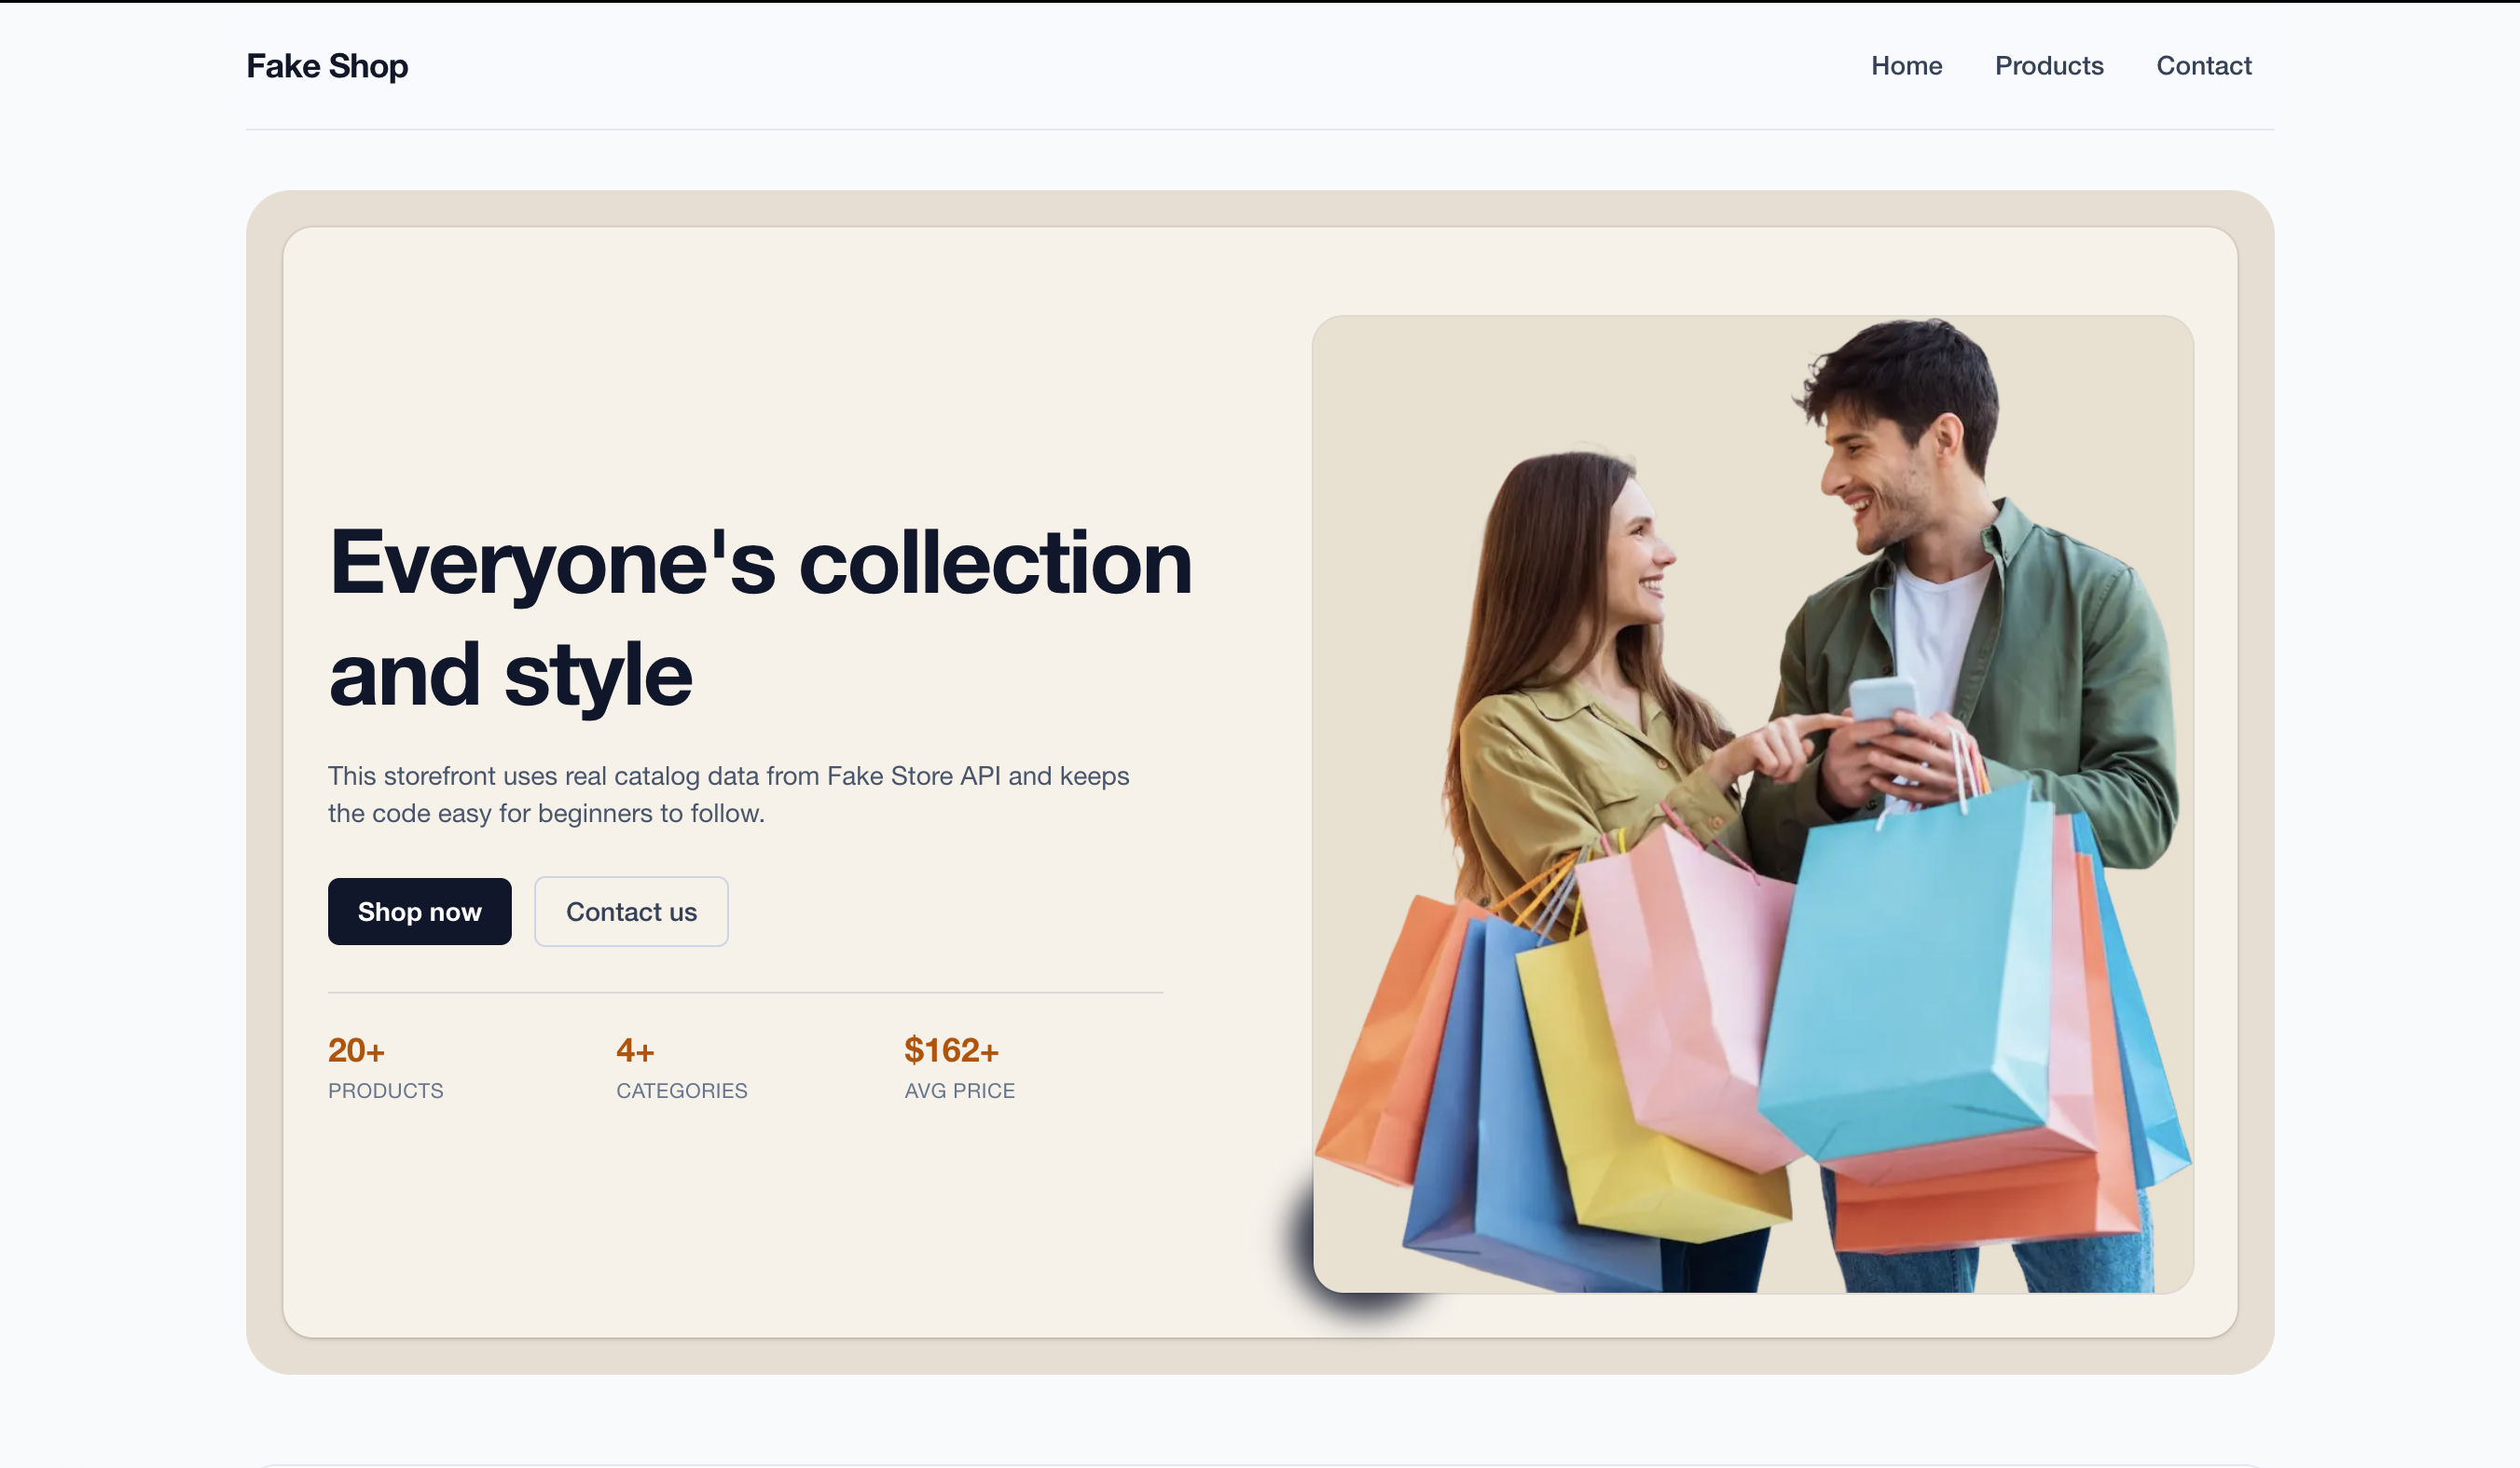Click the CATEGORIES stat label
The height and width of the screenshot is (1468, 2520).
point(681,1090)
